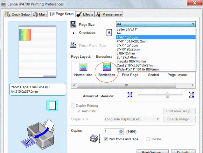Select Card 2.16"x3.58" 55x91mm
Screen dimensions: 203x153
click(x=156, y=65)
